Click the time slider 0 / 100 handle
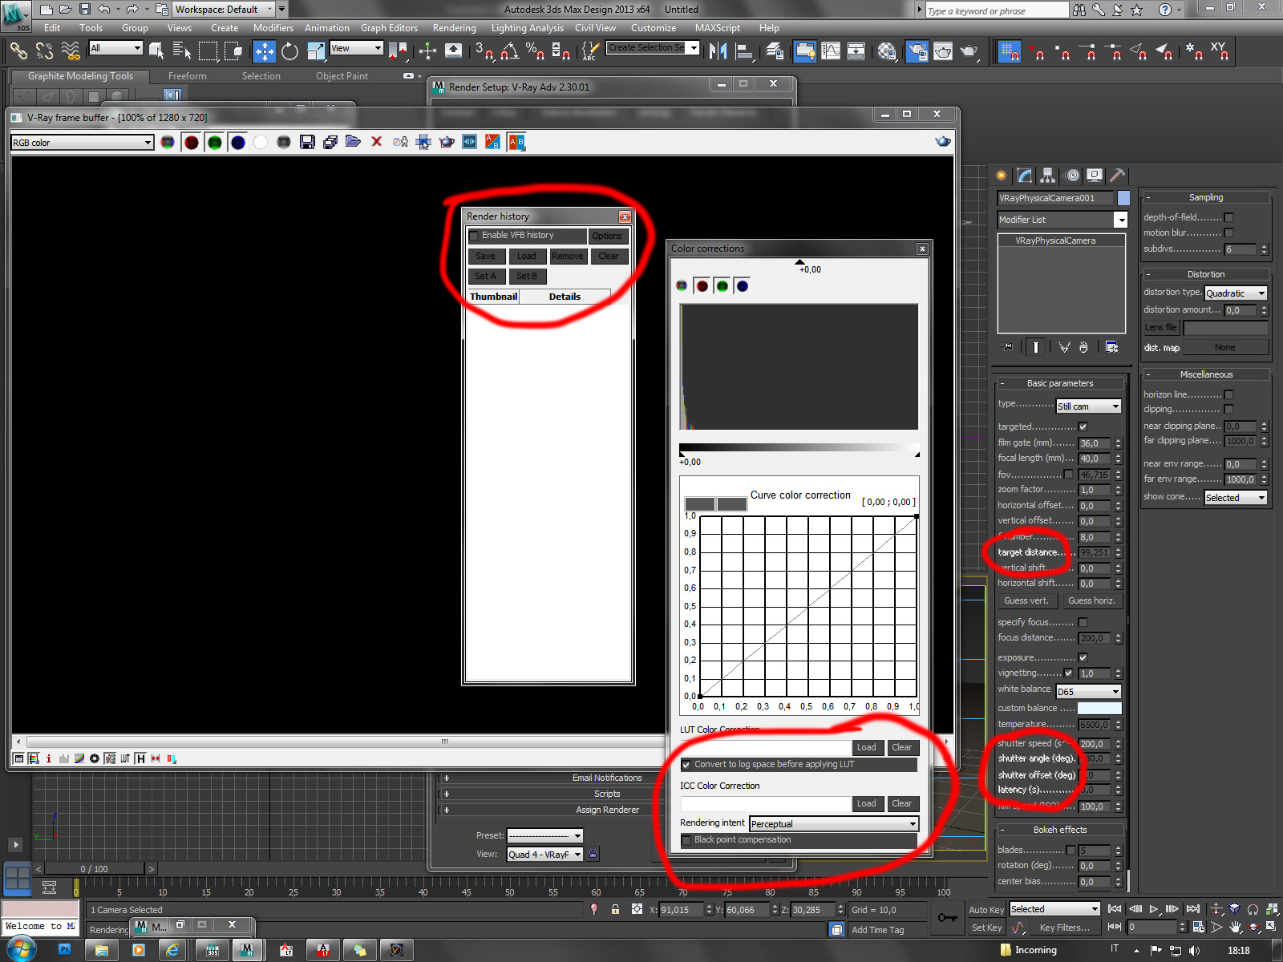The height and width of the screenshot is (962, 1283). [x=95, y=869]
